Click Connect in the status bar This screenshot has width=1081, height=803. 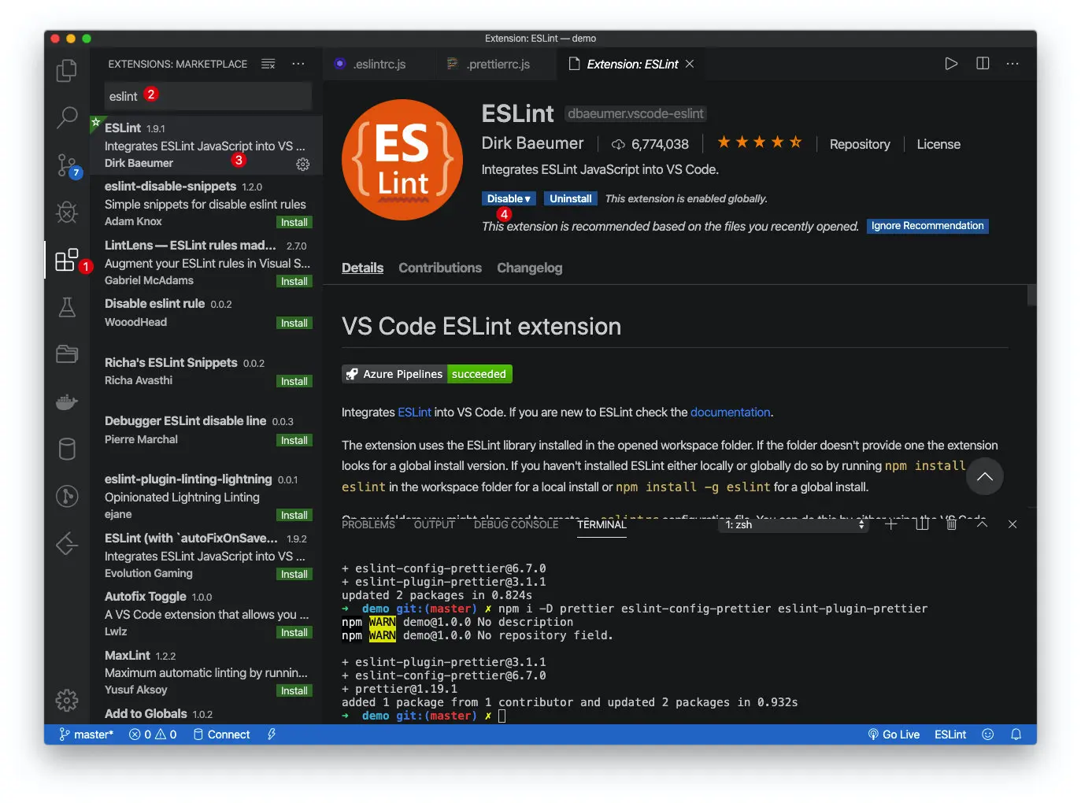click(221, 735)
